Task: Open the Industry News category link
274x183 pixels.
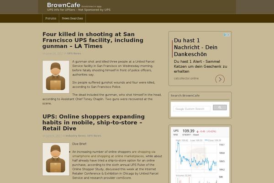Action: tap(76, 136)
